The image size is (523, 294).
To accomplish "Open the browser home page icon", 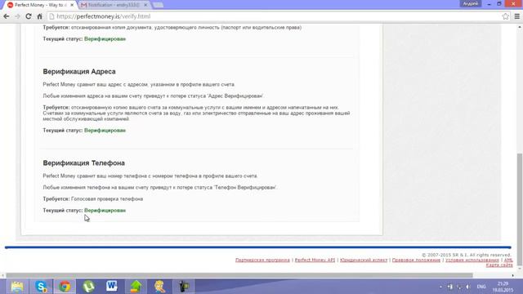I will point(40,16).
